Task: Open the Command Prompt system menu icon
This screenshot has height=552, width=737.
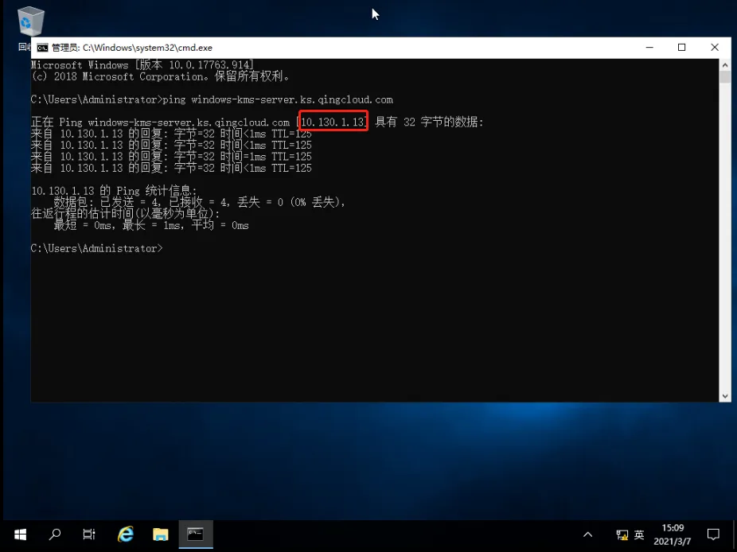Action: 41,47
